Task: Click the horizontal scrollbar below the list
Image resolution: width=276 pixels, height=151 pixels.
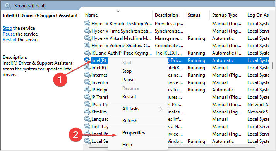Action: (173, 147)
